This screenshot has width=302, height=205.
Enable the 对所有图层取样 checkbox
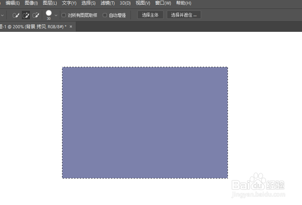click(63, 15)
